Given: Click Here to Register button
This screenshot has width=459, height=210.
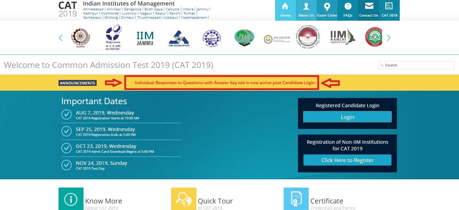Looking at the screenshot, I should click(347, 160).
